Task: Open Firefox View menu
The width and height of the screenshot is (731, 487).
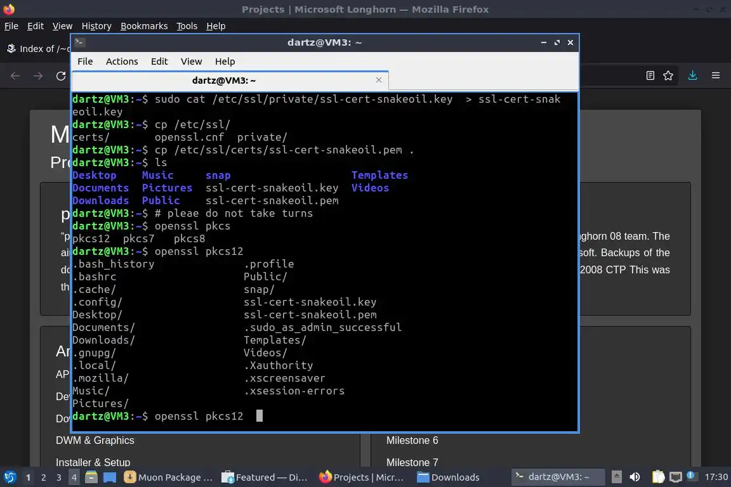Action: point(62,26)
